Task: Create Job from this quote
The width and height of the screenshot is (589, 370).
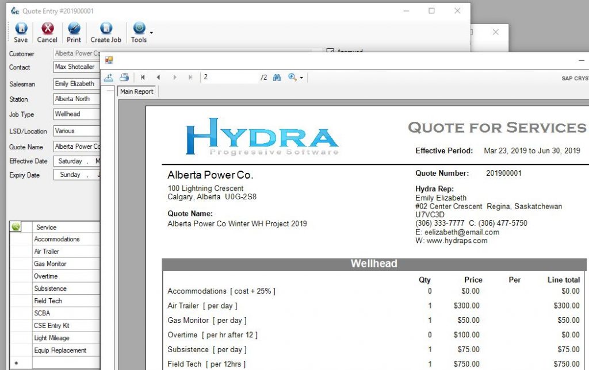Action: [x=106, y=32]
